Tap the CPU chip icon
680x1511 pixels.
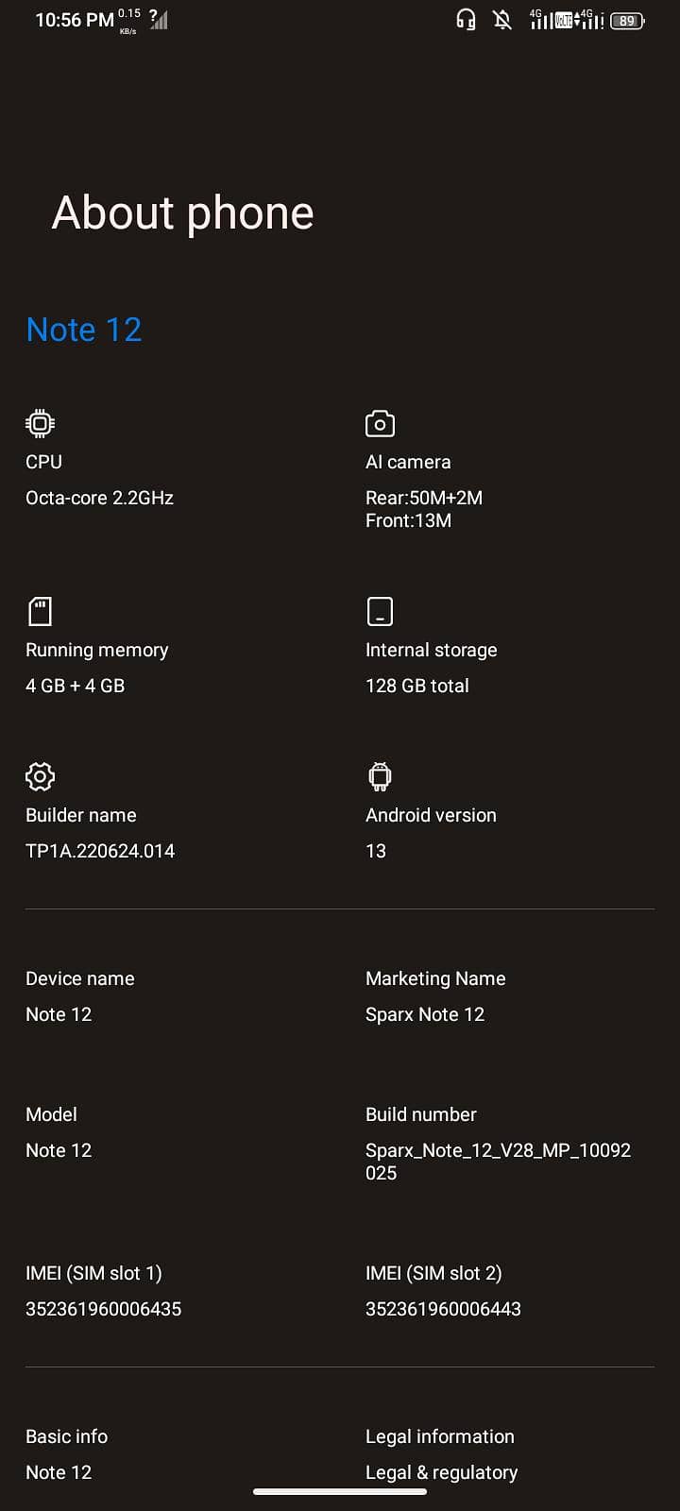(x=39, y=422)
